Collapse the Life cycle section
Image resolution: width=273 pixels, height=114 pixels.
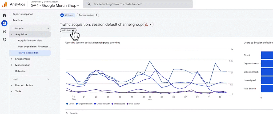[48, 28]
